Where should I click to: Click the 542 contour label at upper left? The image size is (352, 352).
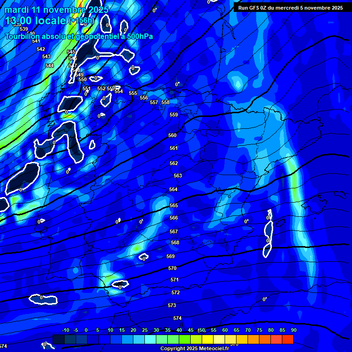[41, 49]
